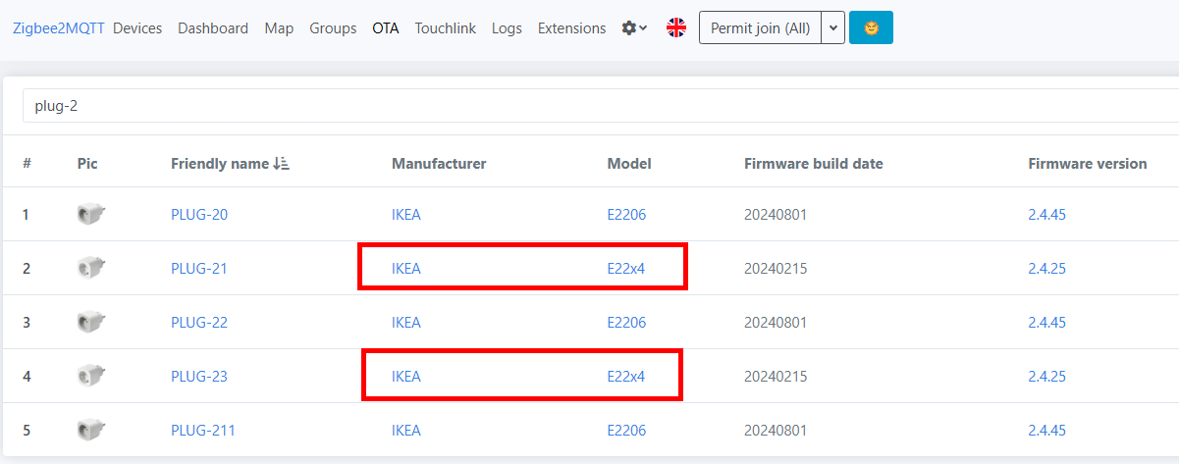Screen dimensions: 1179x464
Task: Click the PLUG-21 plug image
Action: click(90, 268)
